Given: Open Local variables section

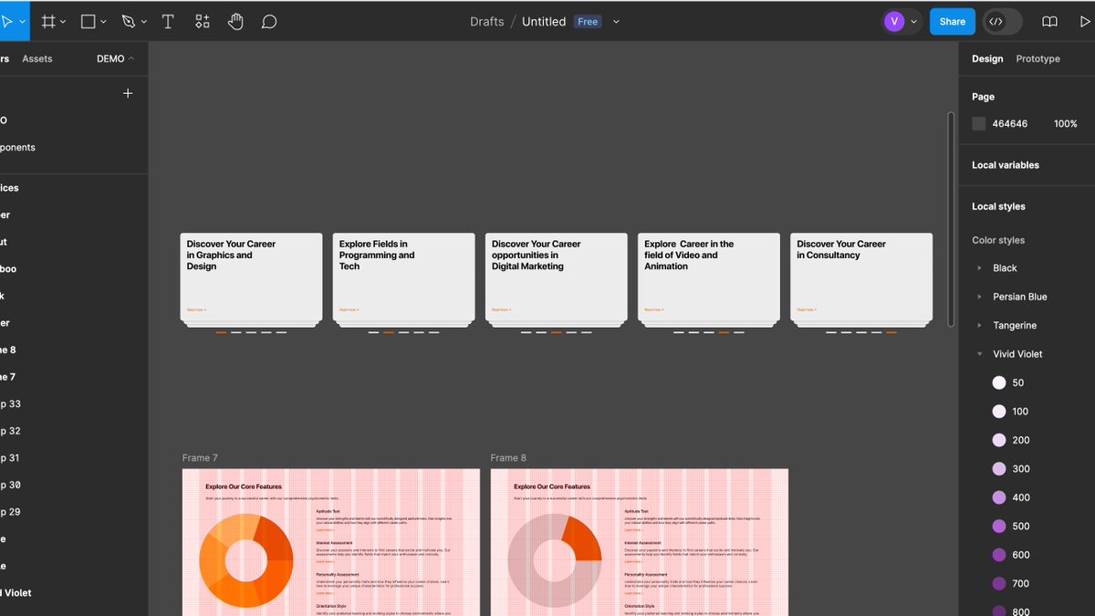Looking at the screenshot, I should click(x=1006, y=165).
